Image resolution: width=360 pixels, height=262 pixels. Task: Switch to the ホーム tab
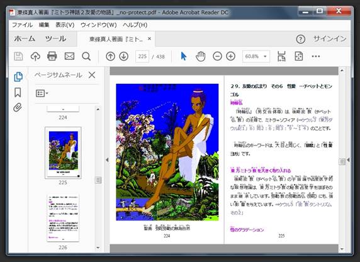pos(25,38)
